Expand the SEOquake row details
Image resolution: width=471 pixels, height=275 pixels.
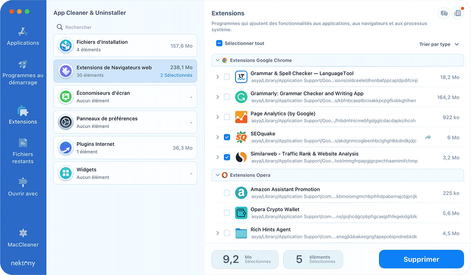click(218, 137)
